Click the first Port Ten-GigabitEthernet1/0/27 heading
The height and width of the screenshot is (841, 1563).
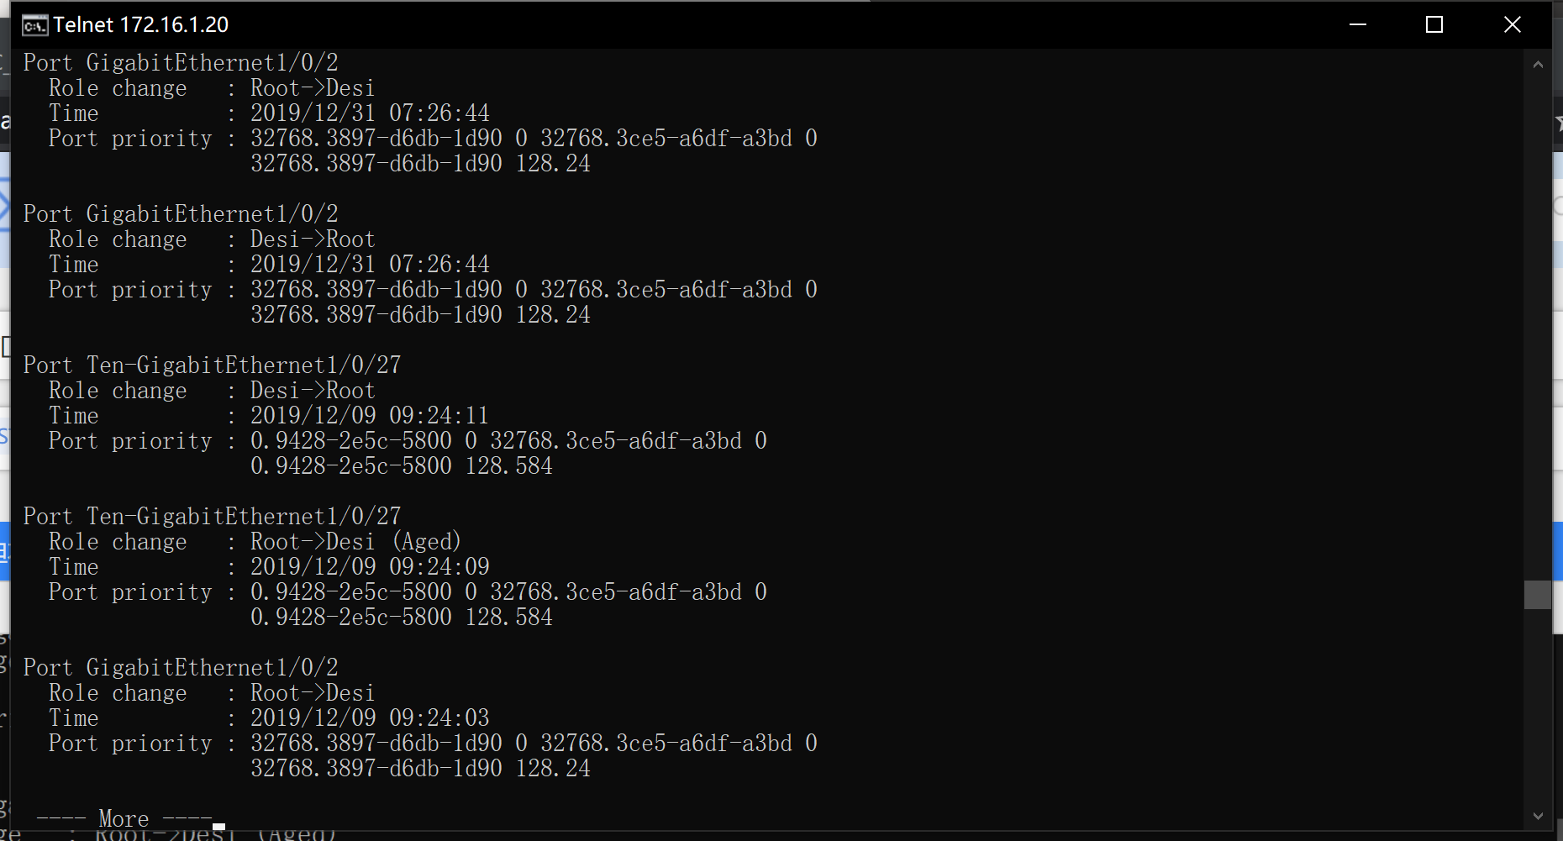(212, 365)
